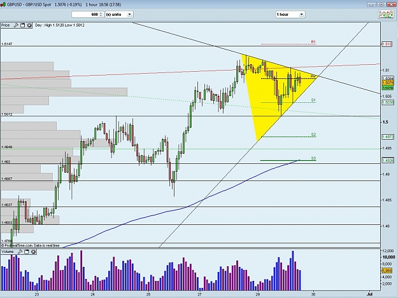Click the GBPUSD candlestick icon in title bar
This screenshot has width=398, height=298.
coord(3,4)
